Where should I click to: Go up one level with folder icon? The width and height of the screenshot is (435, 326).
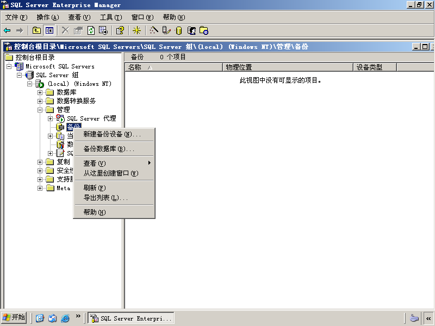coord(36,30)
